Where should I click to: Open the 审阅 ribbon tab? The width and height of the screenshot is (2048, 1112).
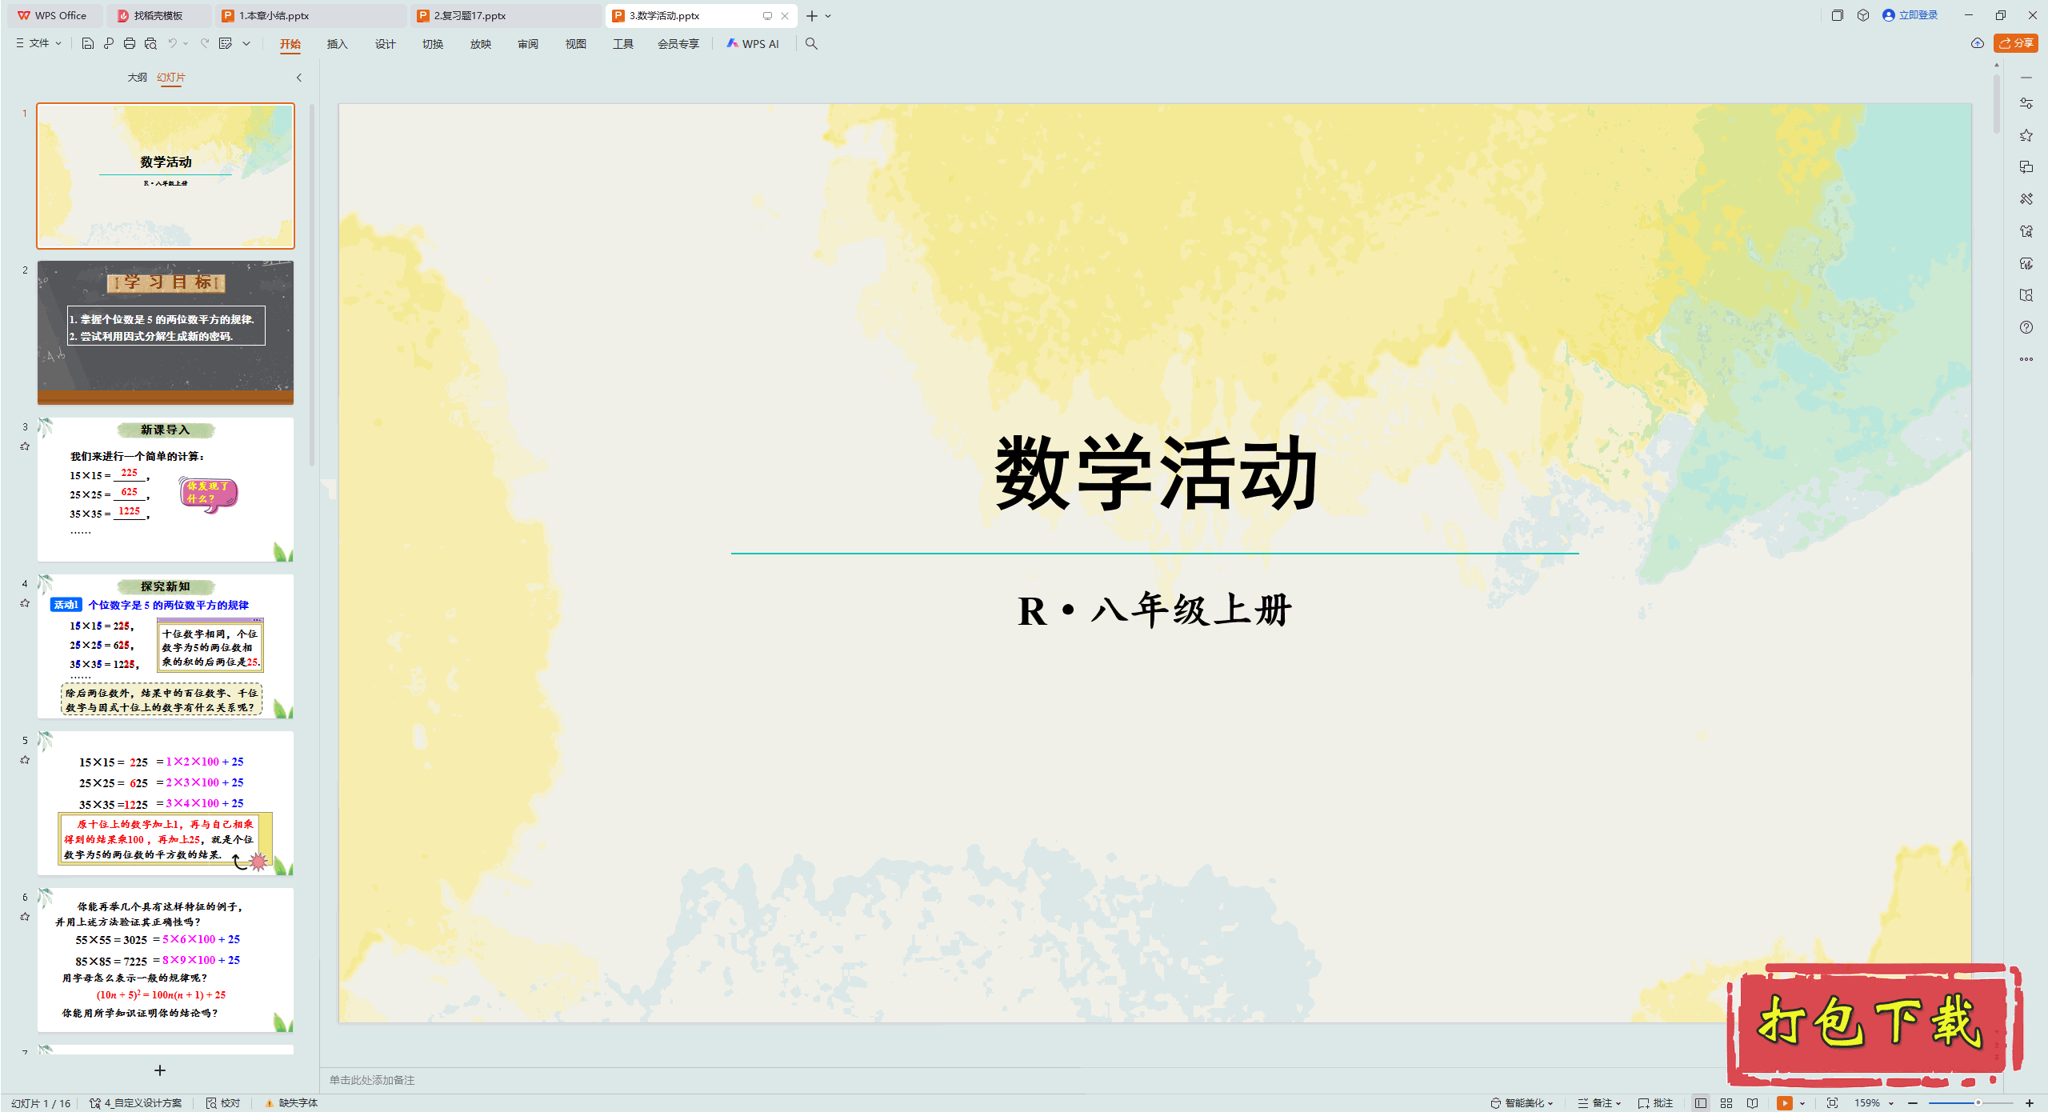click(x=528, y=44)
